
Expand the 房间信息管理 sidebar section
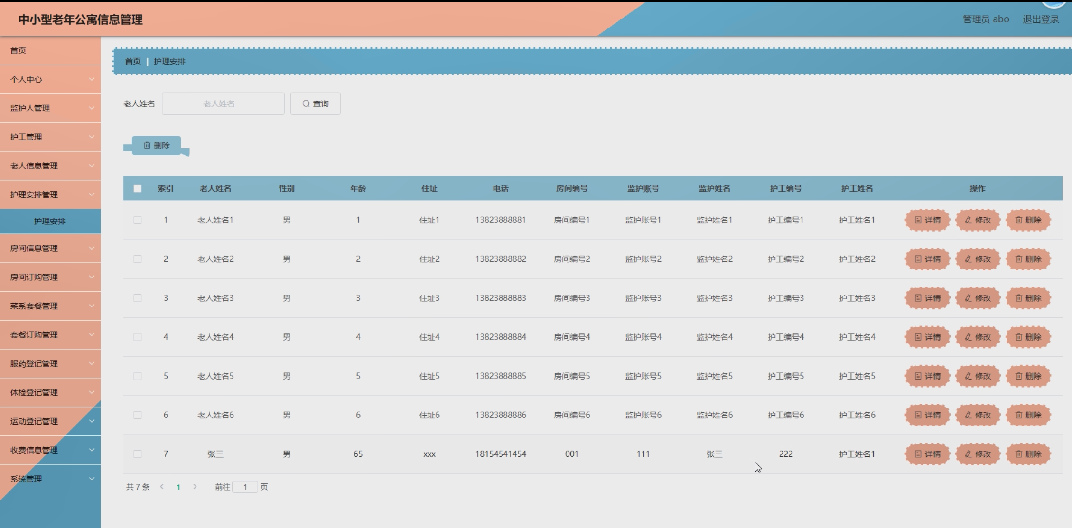50,248
